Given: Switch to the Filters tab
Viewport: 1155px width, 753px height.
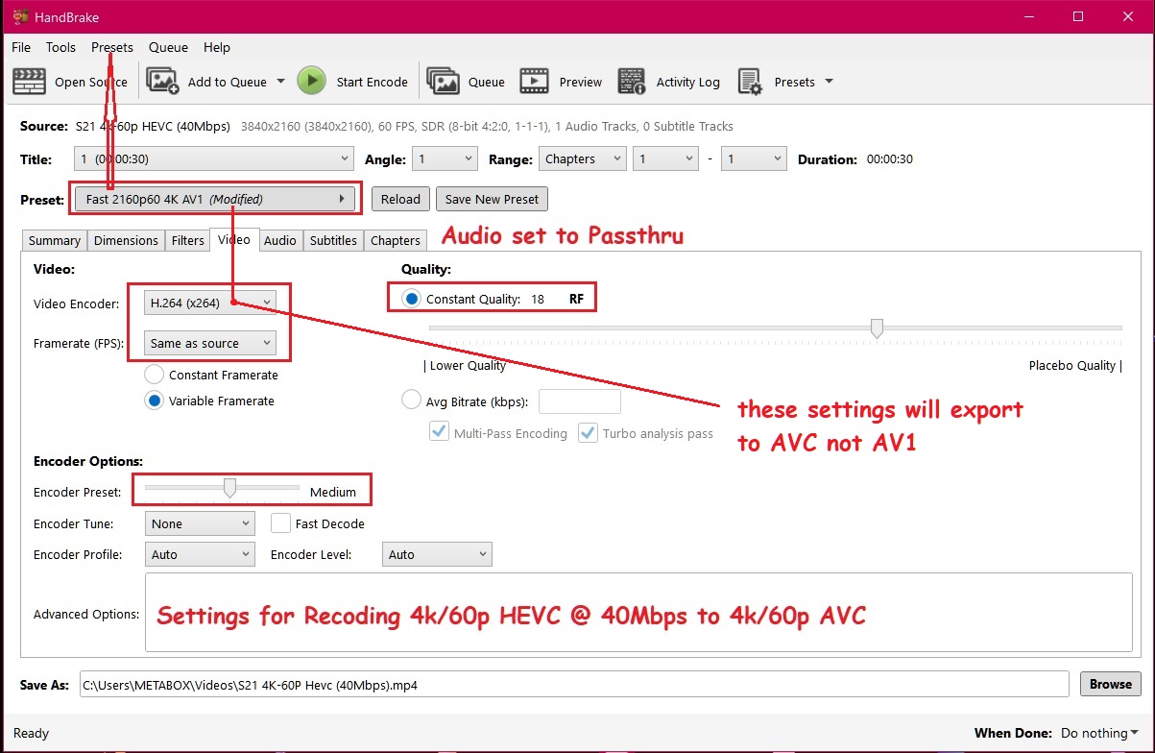Looking at the screenshot, I should pos(188,240).
